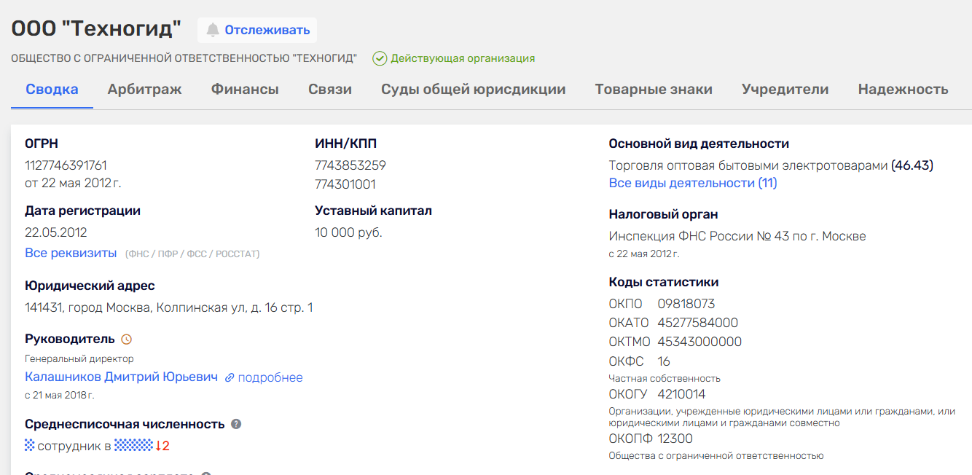Select the OGRN number 1127746391761

pyautogui.click(x=66, y=165)
